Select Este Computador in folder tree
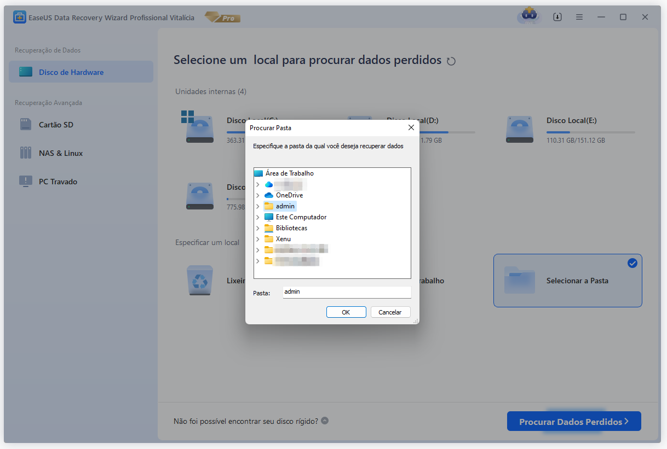Image resolution: width=667 pixels, height=449 pixels. 301,217
